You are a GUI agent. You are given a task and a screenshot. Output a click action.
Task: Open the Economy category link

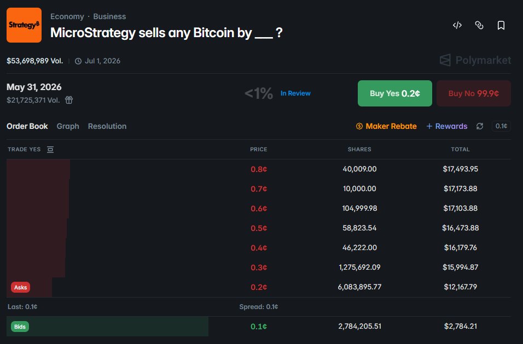tap(67, 16)
